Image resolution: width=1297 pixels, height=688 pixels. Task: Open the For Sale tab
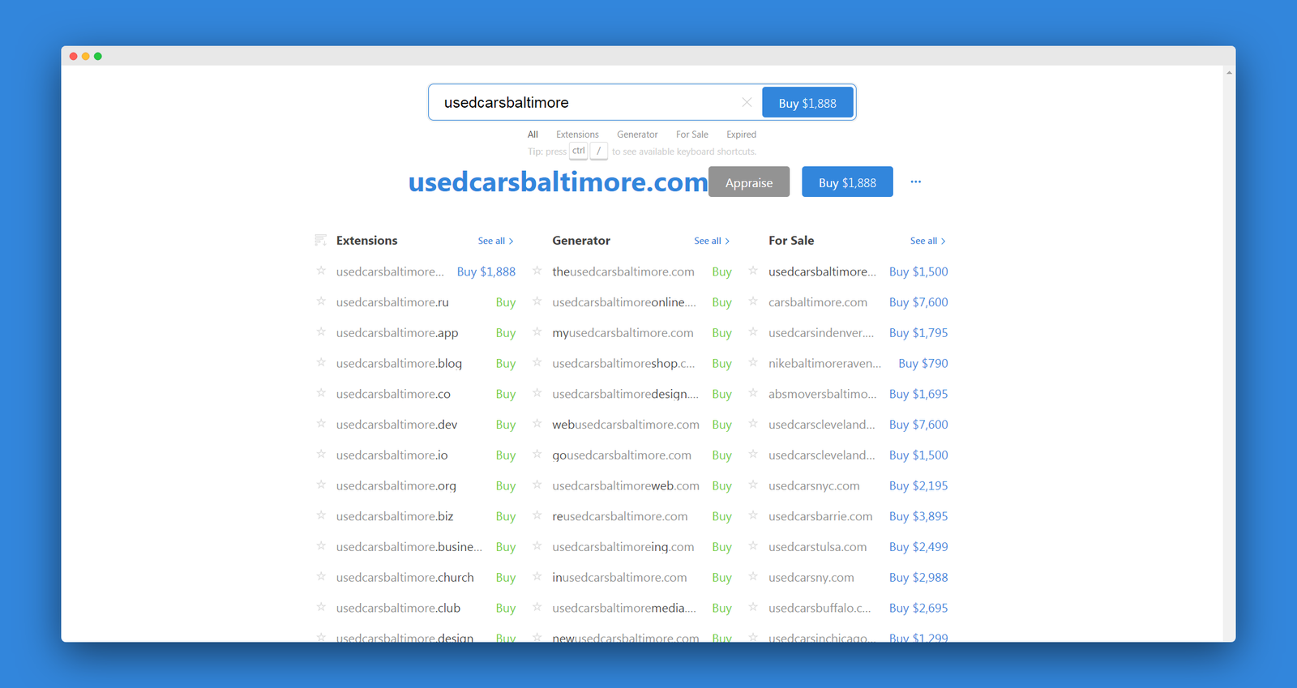pyautogui.click(x=692, y=135)
